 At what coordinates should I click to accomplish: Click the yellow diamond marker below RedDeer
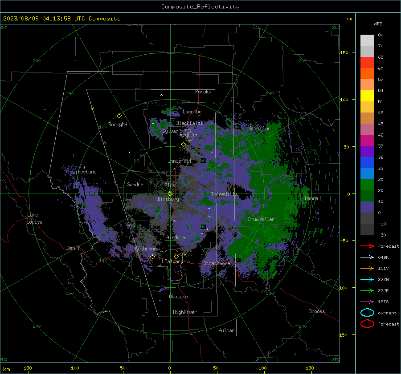[x=183, y=145]
